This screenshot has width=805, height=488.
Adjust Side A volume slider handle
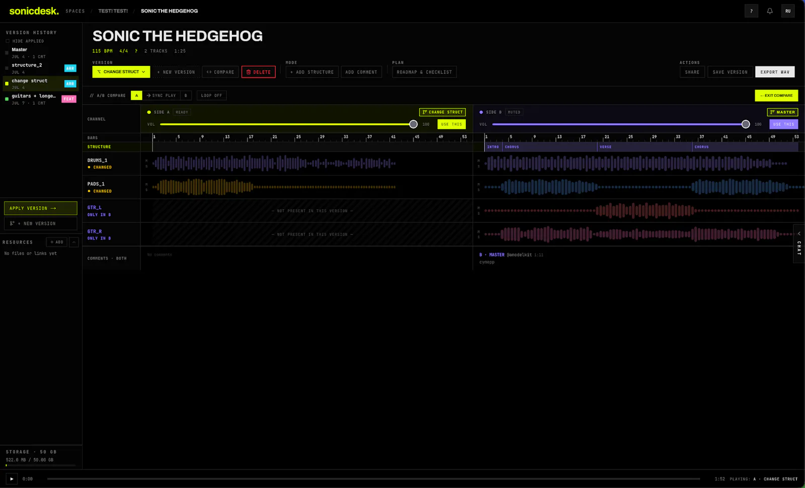point(413,124)
